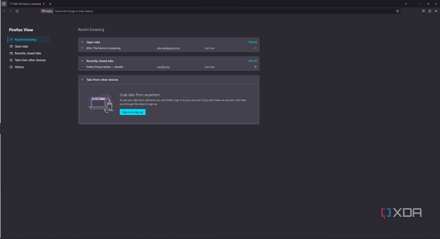This screenshot has height=239, width=440.
Task: Open the Extensions puzzle icon
Action: [429, 11]
